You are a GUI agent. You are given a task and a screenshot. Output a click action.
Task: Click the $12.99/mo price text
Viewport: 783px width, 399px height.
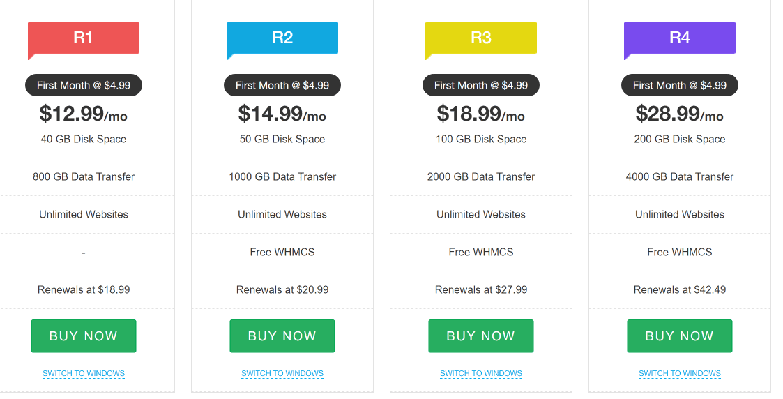(x=84, y=114)
